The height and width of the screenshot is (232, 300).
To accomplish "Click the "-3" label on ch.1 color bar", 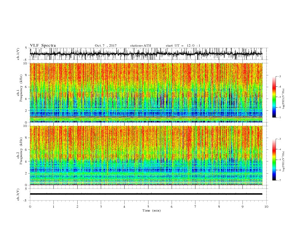I will pos(279,76).
